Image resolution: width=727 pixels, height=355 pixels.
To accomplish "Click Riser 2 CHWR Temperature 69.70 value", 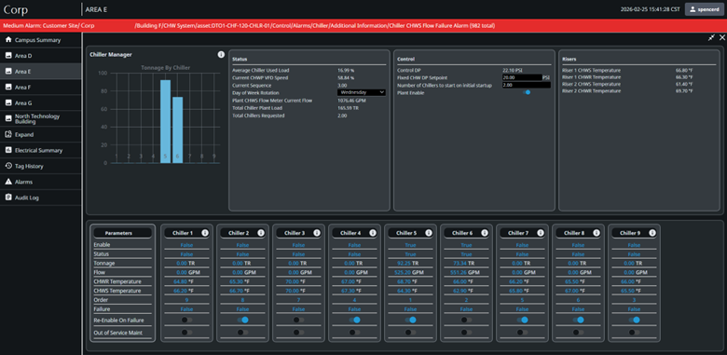I will pos(684,91).
